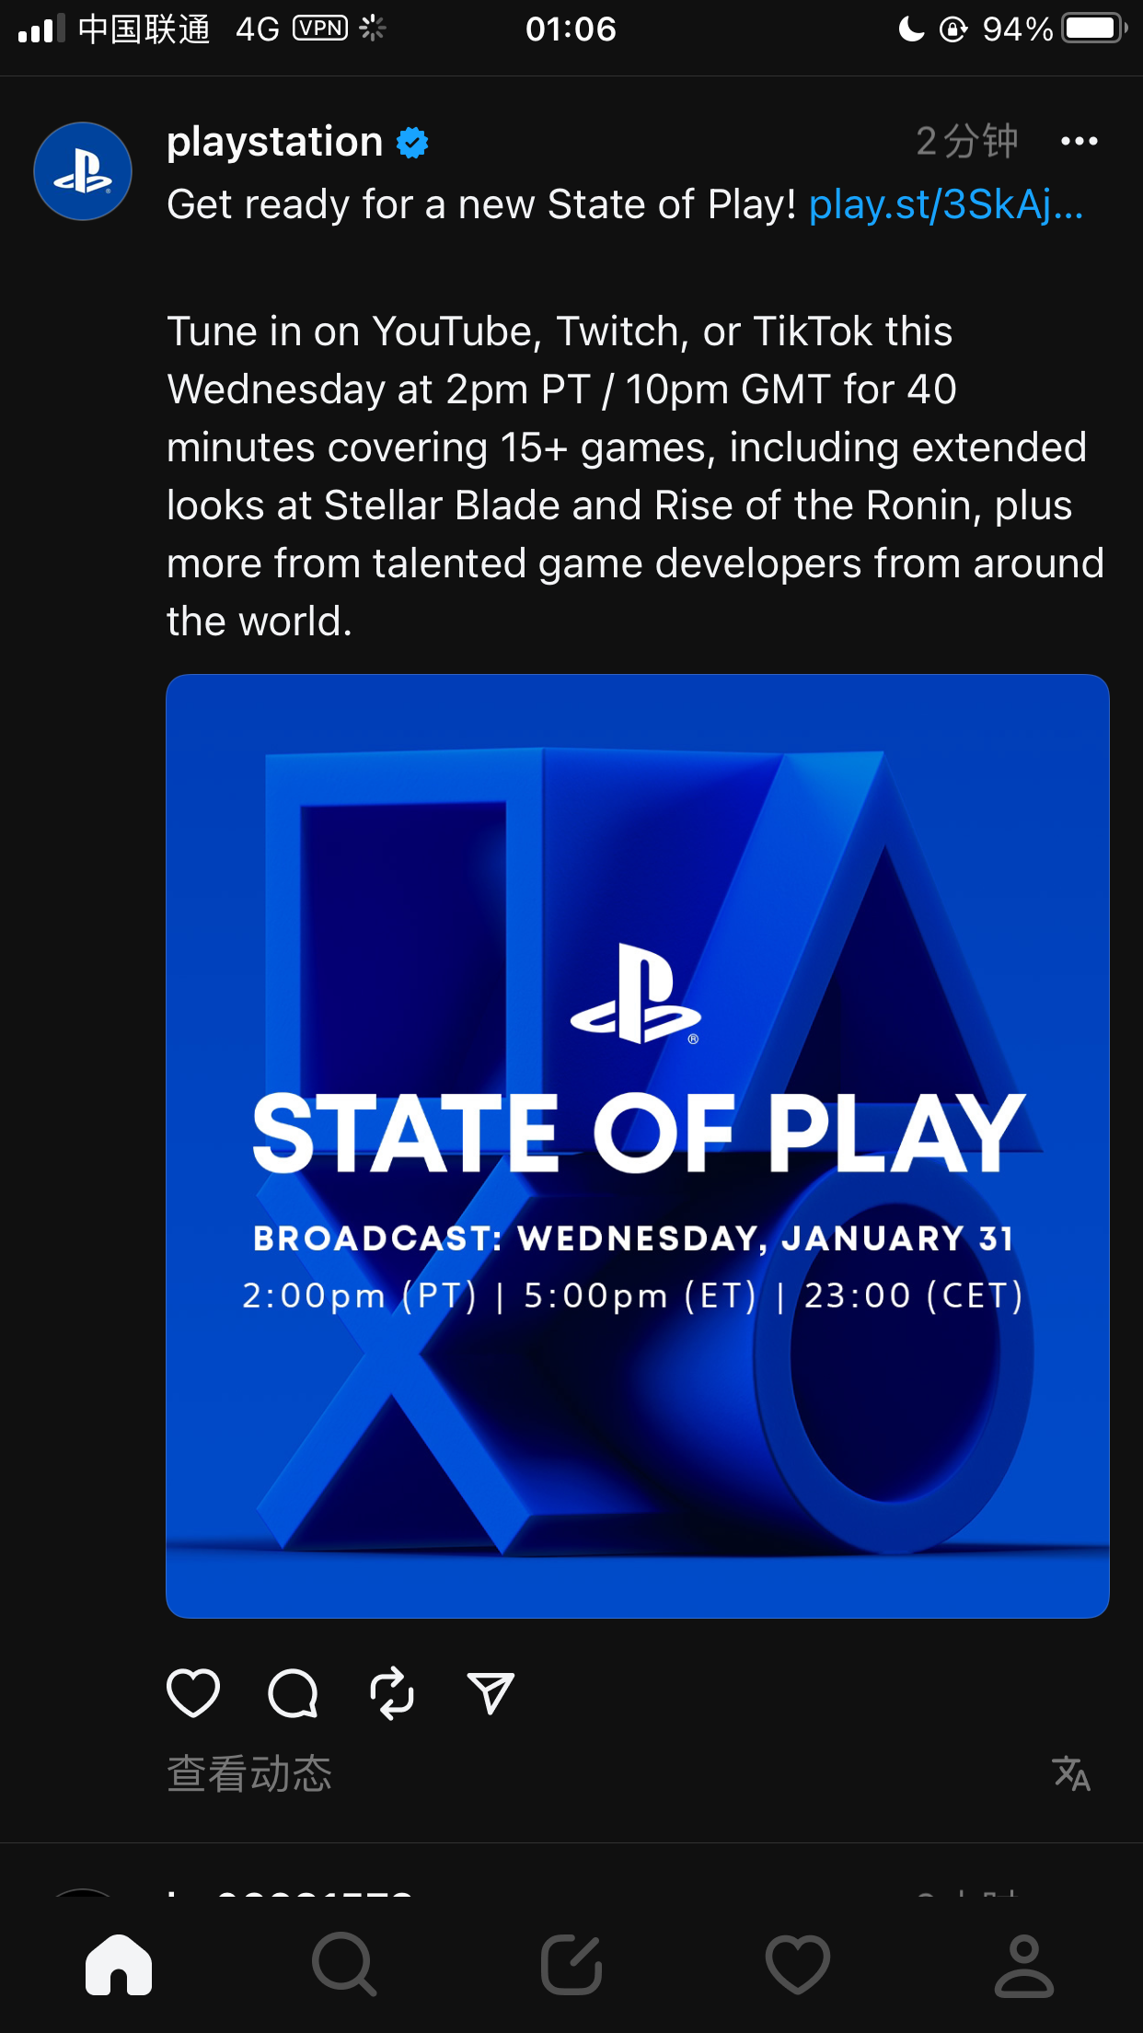The image size is (1143, 2033).
Task: Tap the playstation username
Action: click(x=274, y=142)
